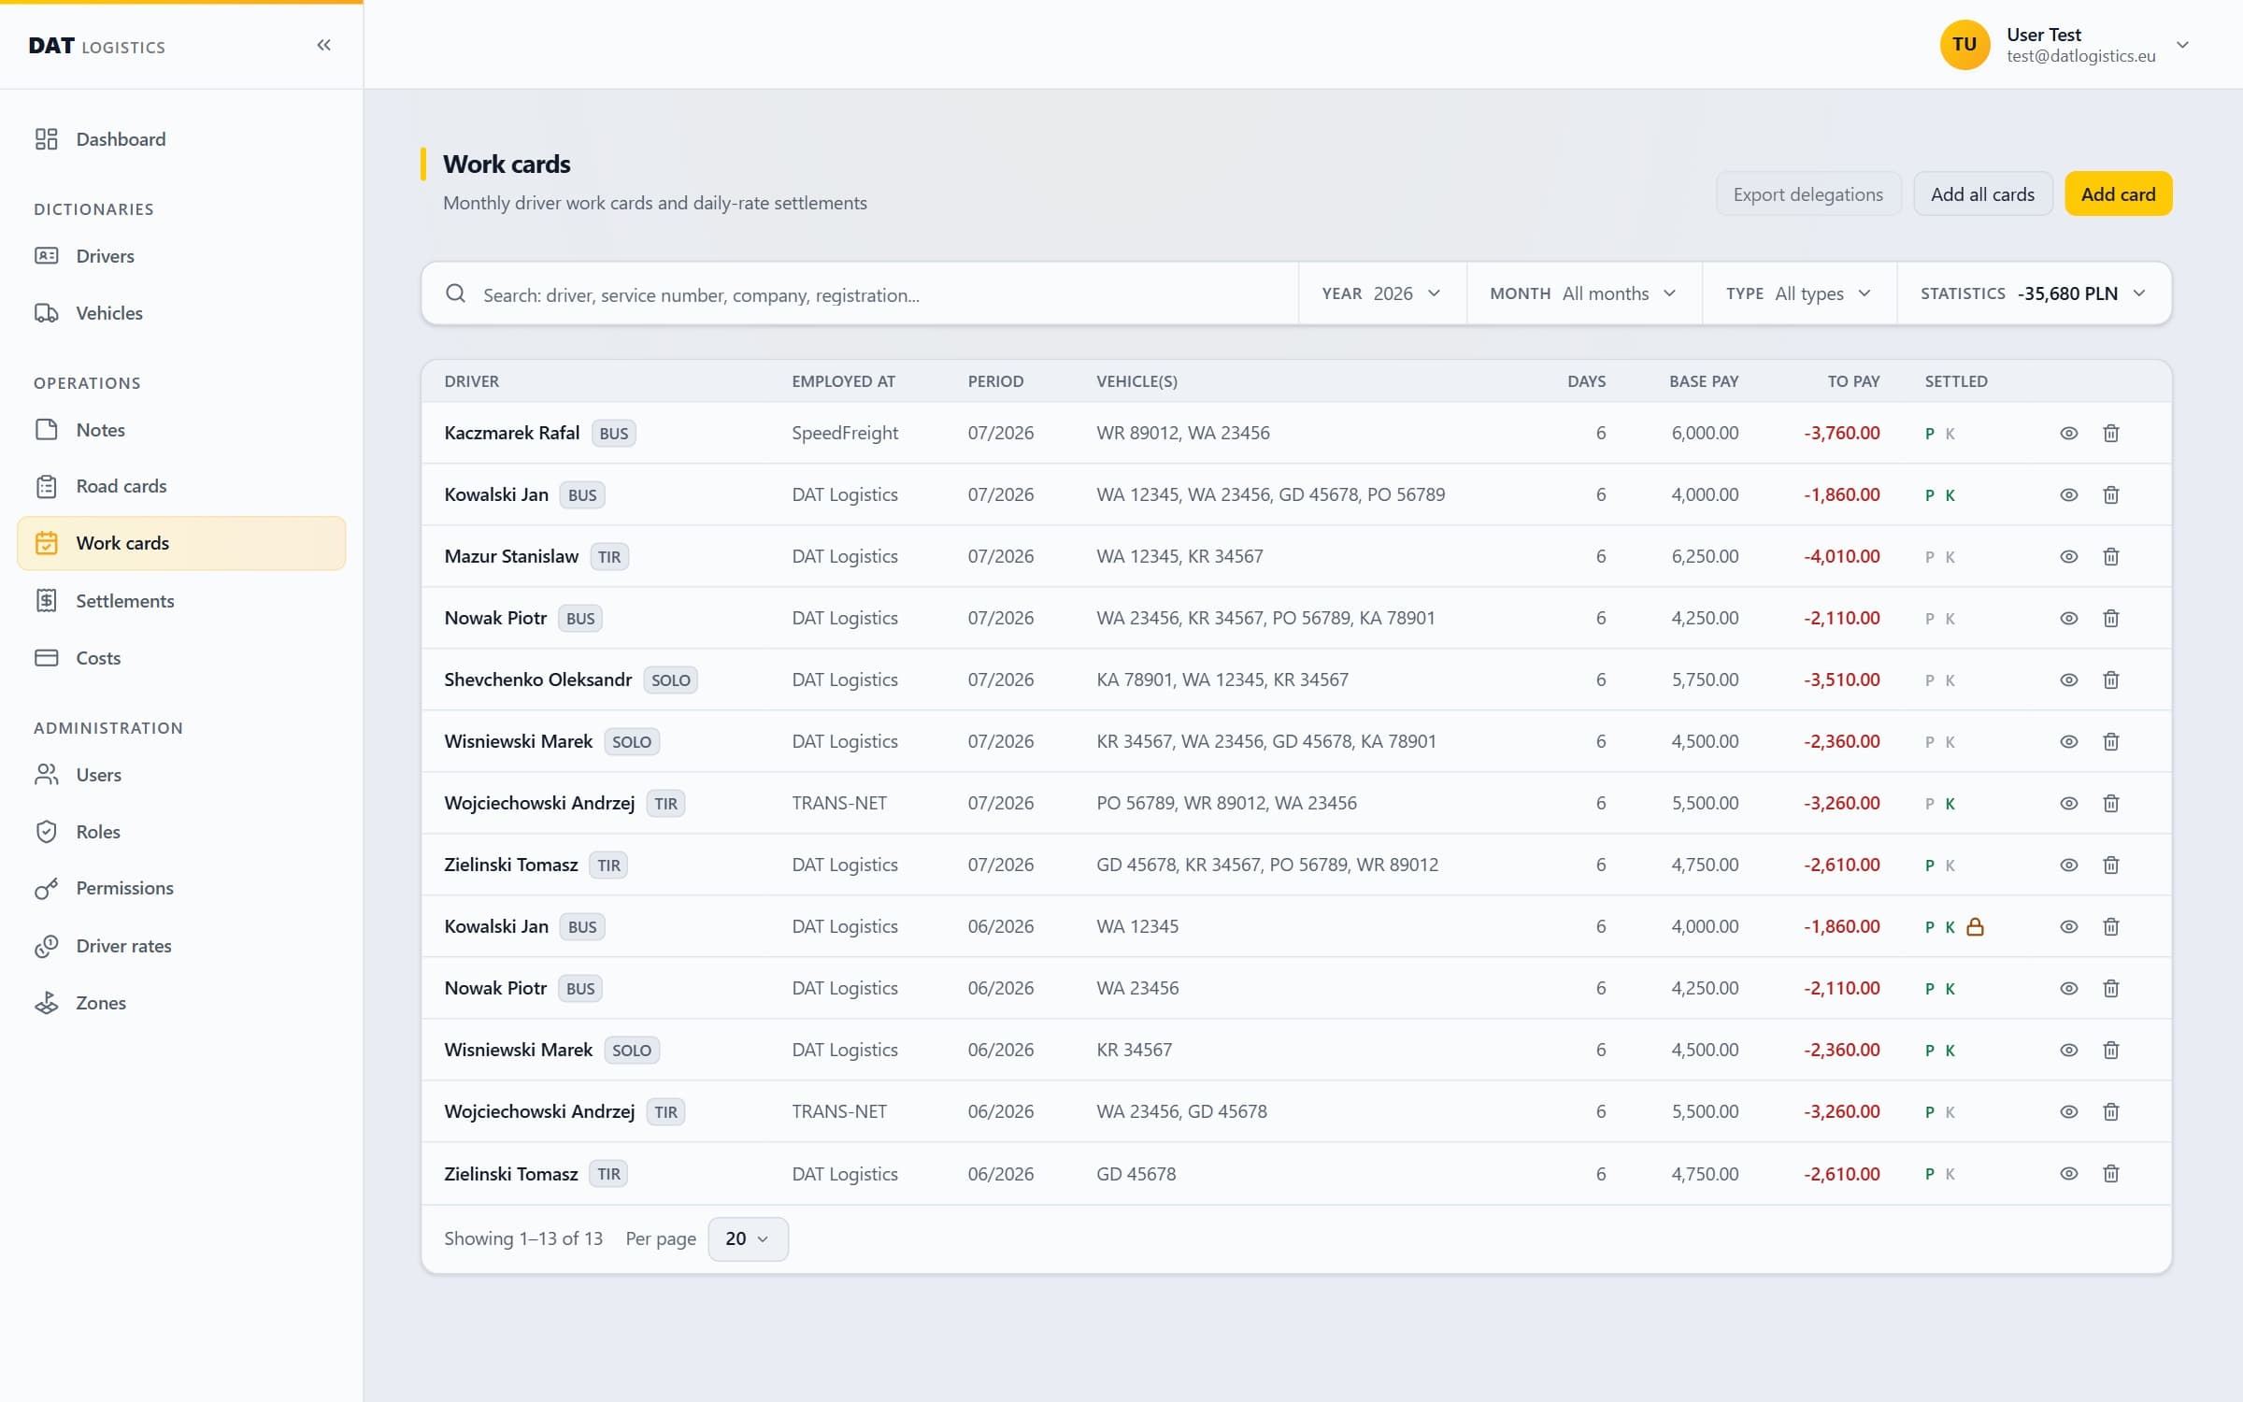View Kowalski Jan 07/2026 card eye icon
2243x1402 pixels.
(x=2068, y=494)
